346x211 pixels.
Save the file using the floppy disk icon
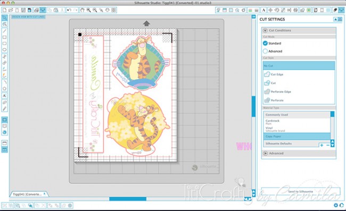[23, 10]
